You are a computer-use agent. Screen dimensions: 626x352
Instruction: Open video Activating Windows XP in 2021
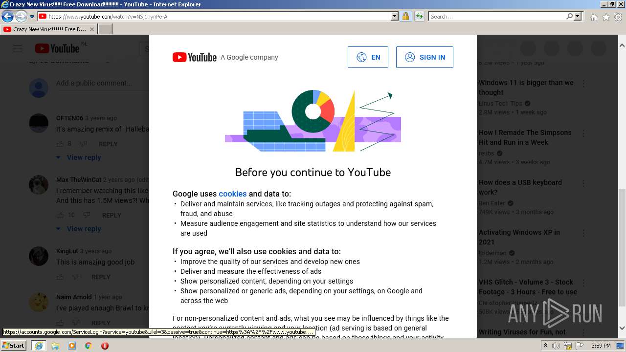[519, 237]
